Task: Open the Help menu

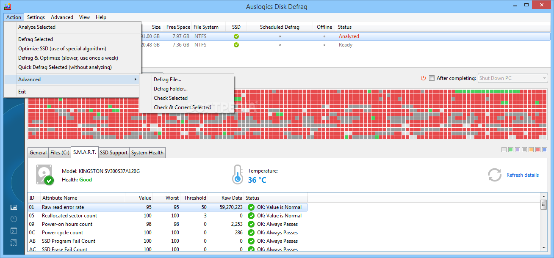Action: [101, 17]
